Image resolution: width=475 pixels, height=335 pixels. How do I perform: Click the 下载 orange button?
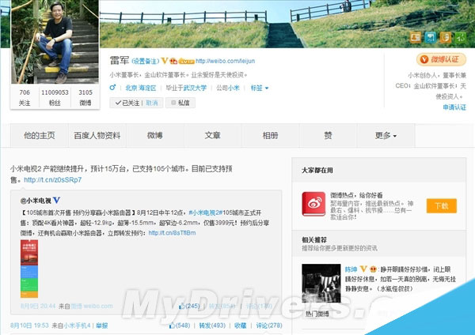442,206
